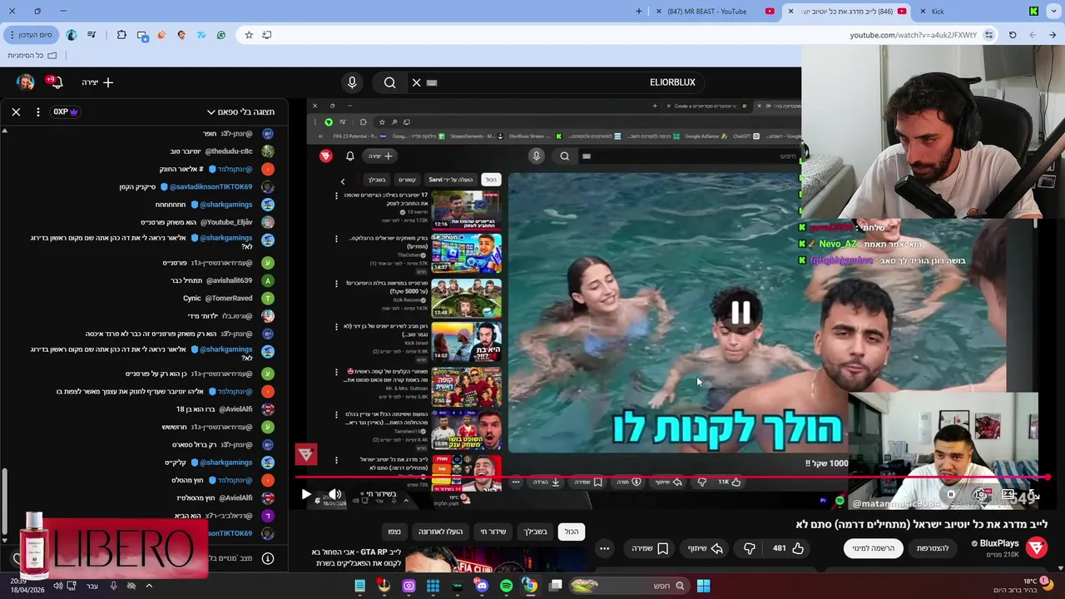This screenshot has height=599, width=1065.
Task: Like the video with 481 likes
Action: [786, 548]
